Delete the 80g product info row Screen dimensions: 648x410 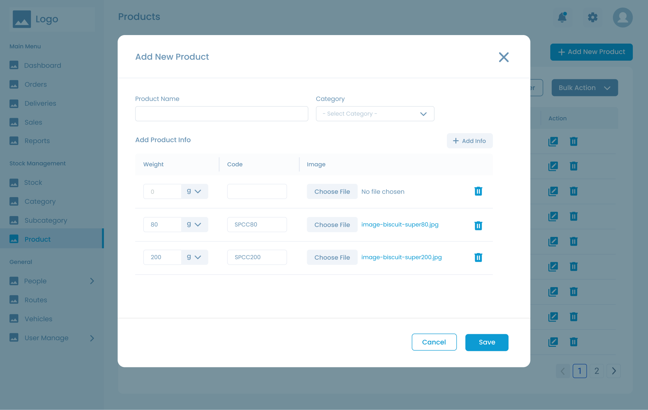click(478, 225)
